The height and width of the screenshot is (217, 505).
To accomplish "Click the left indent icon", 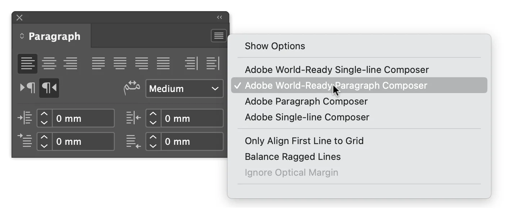I will point(25,118).
